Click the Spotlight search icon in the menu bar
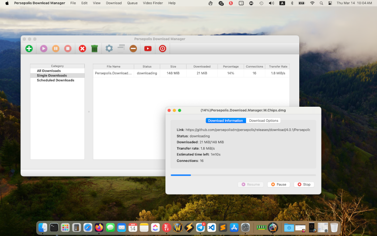This screenshot has height=236, width=377. [321, 3]
